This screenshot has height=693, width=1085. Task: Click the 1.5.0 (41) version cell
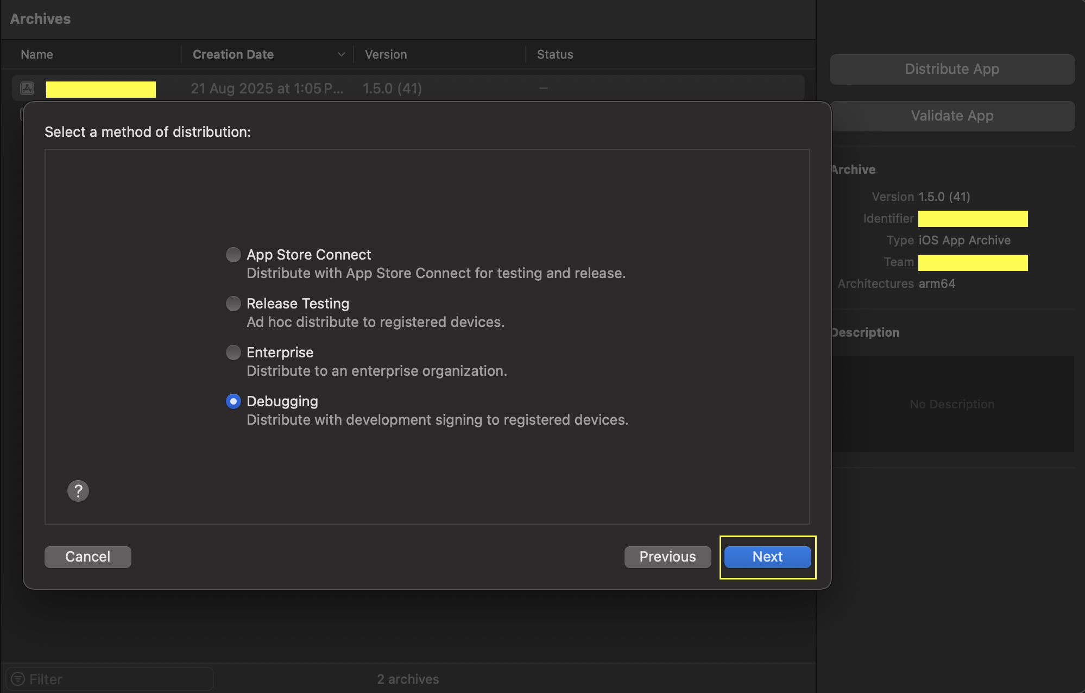(392, 88)
